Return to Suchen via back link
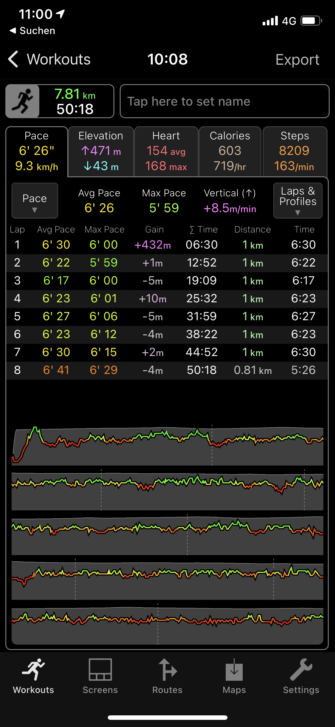This screenshot has height=727, width=335. (x=32, y=30)
